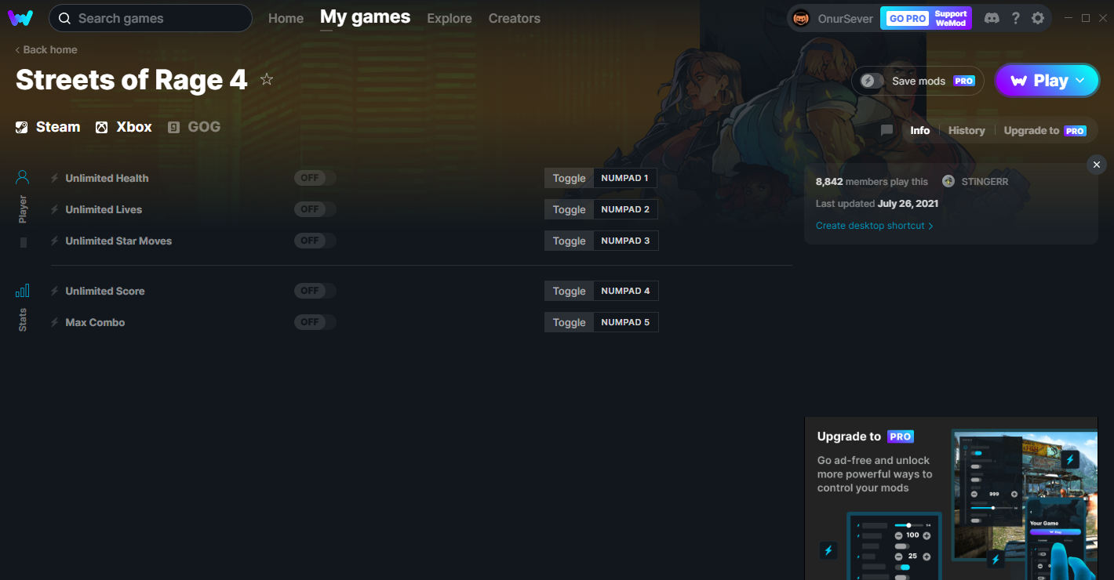Open the help question mark icon
Image resolution: width=1114 pixels, height=580 pixels.
tap(1016, 18)
